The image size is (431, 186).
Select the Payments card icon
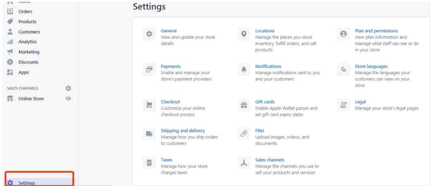(x=149, y=70)
